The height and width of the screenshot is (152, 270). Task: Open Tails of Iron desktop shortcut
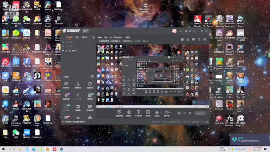[48, 105]
